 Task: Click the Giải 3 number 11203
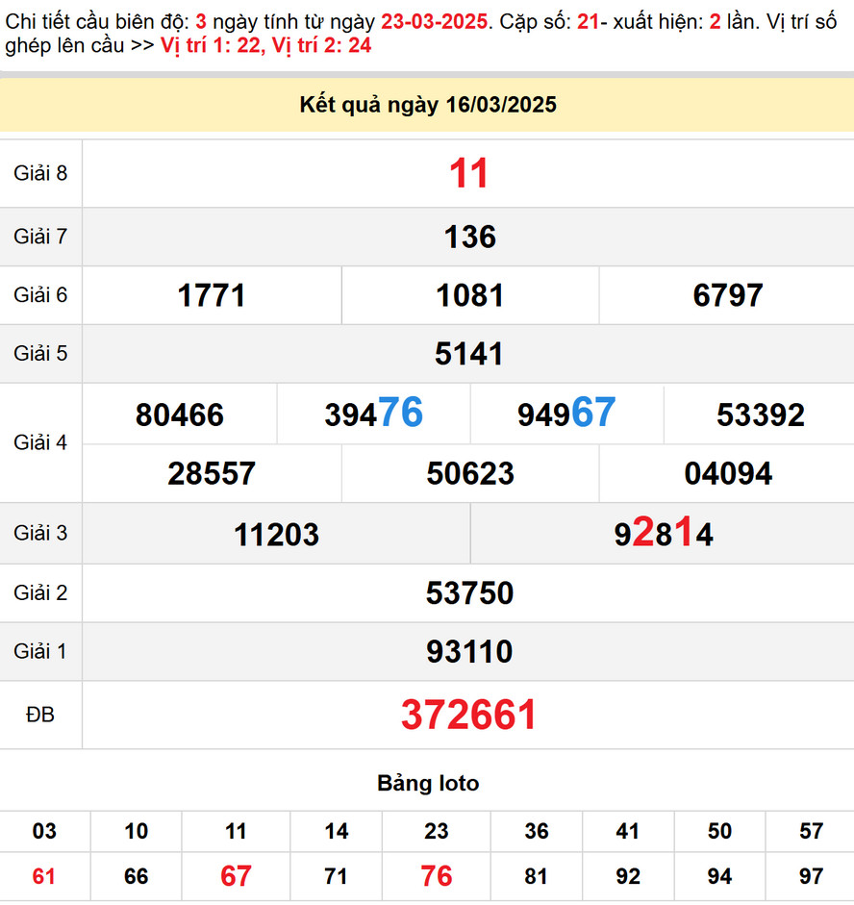[276, 534]
